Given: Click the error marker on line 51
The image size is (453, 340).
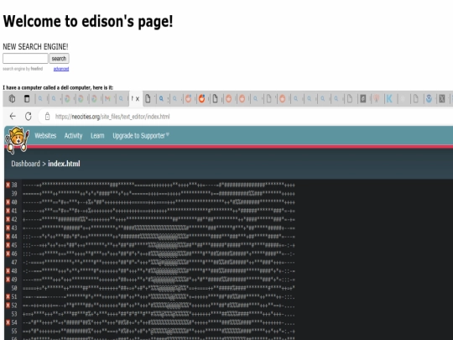Looking at the screenshot, I should (8, 296).
